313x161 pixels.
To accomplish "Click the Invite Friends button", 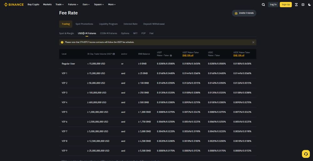I will [x=244, y=13].
